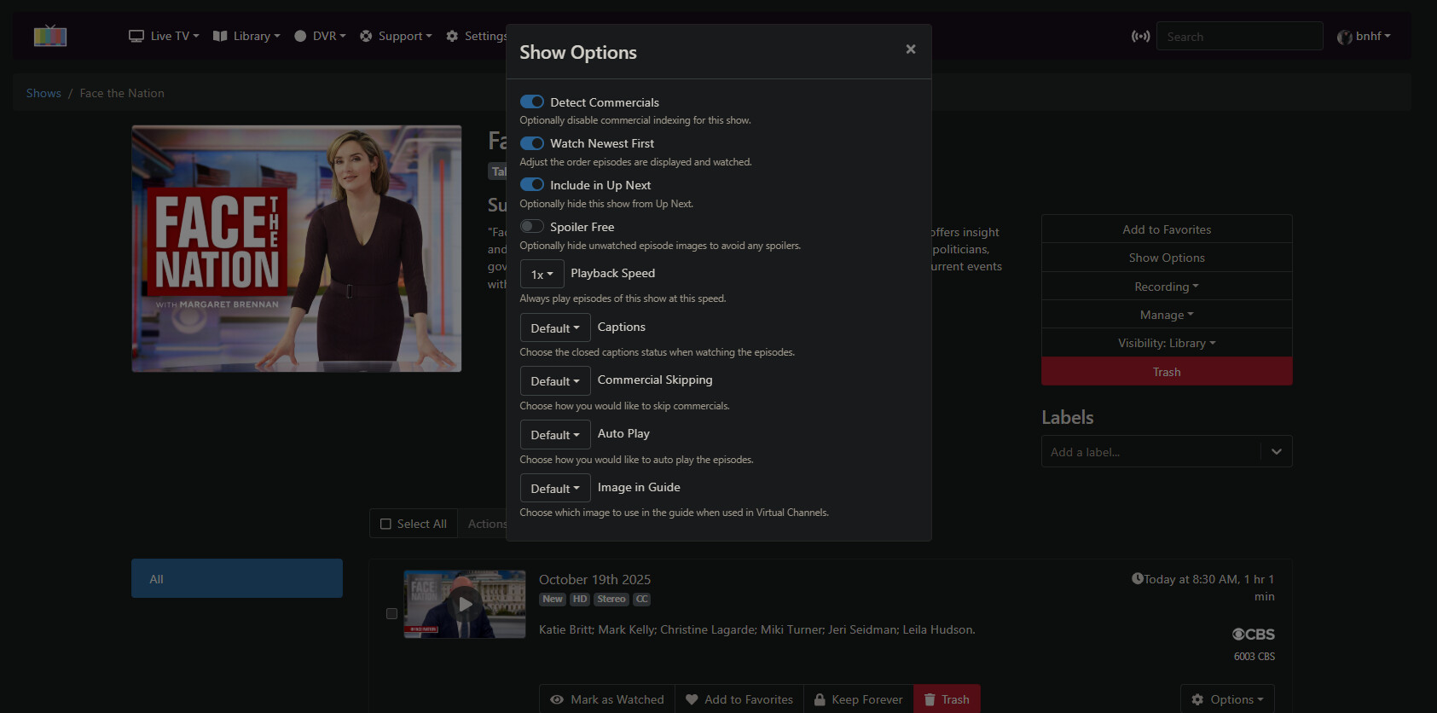Click the Add a label input

point(1150,452)
